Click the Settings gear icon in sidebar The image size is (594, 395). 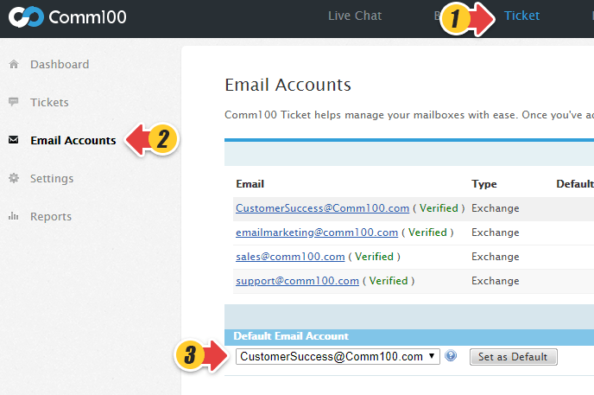pos(13,179)
